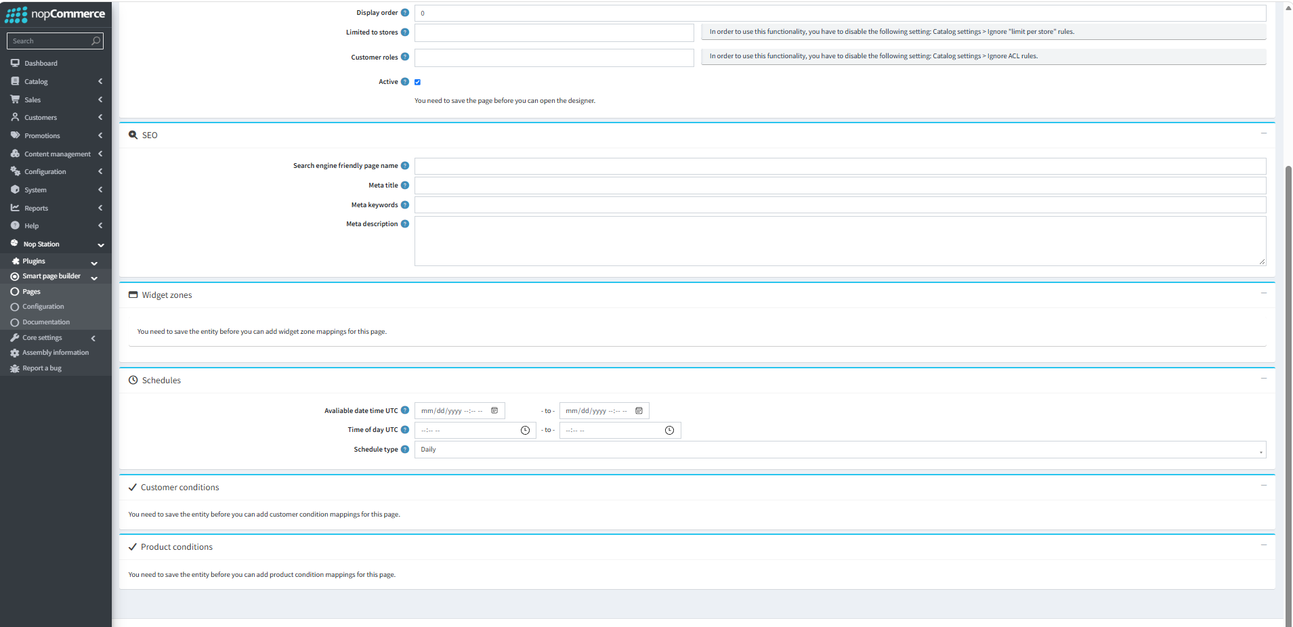Click the Meta description text area
This screenshot has height=627, width=1293.
click(840, 241)
